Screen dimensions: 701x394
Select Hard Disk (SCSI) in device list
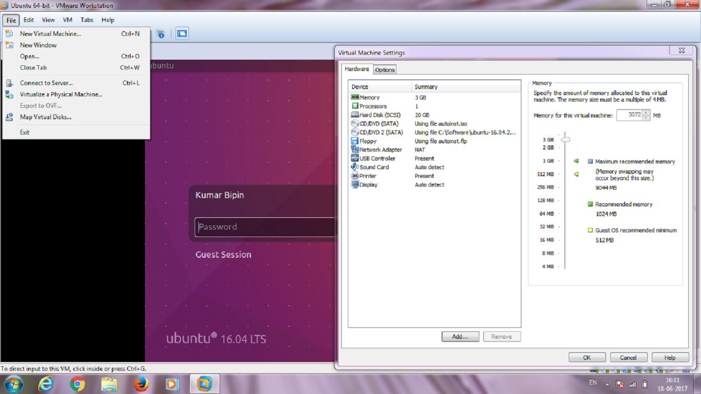(x=379, y=115)
